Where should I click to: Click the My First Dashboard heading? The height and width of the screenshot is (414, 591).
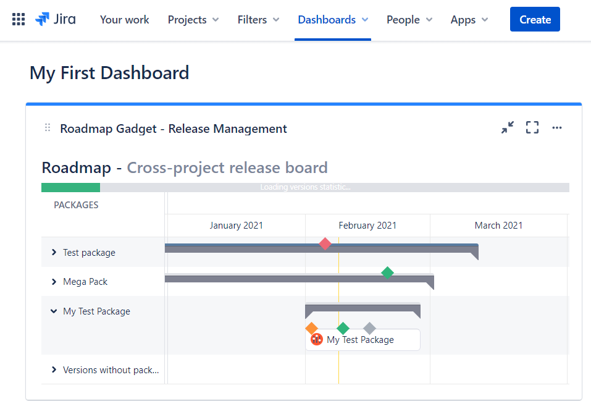point(109,73)
